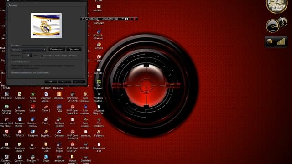Open the Neo Alien Dark folder
292x164 pixels.
click(x=46, y=147)
